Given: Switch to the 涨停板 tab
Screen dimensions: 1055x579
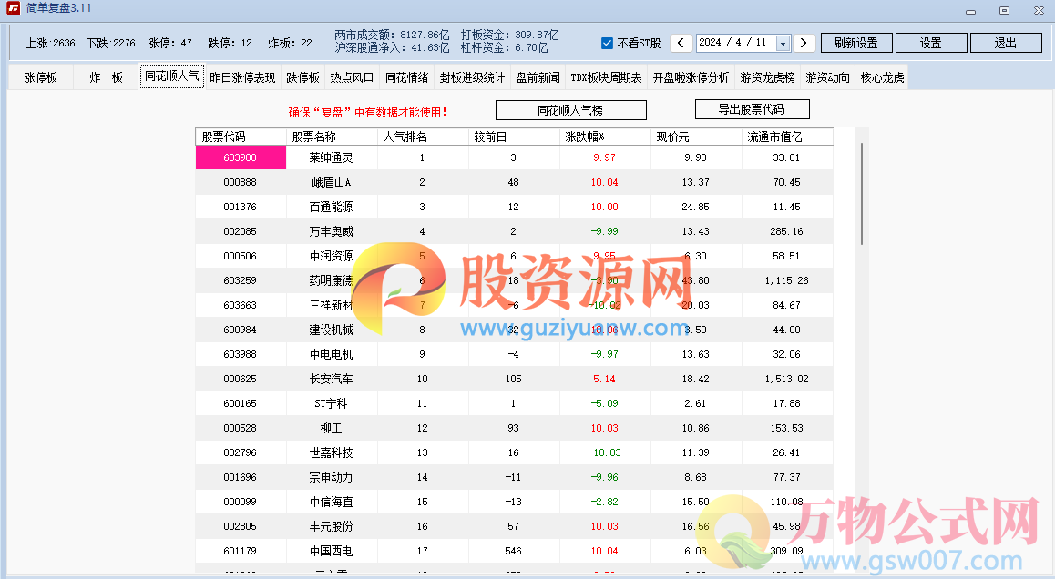Looking at the screenshot, I should click(x=40, y=78).
